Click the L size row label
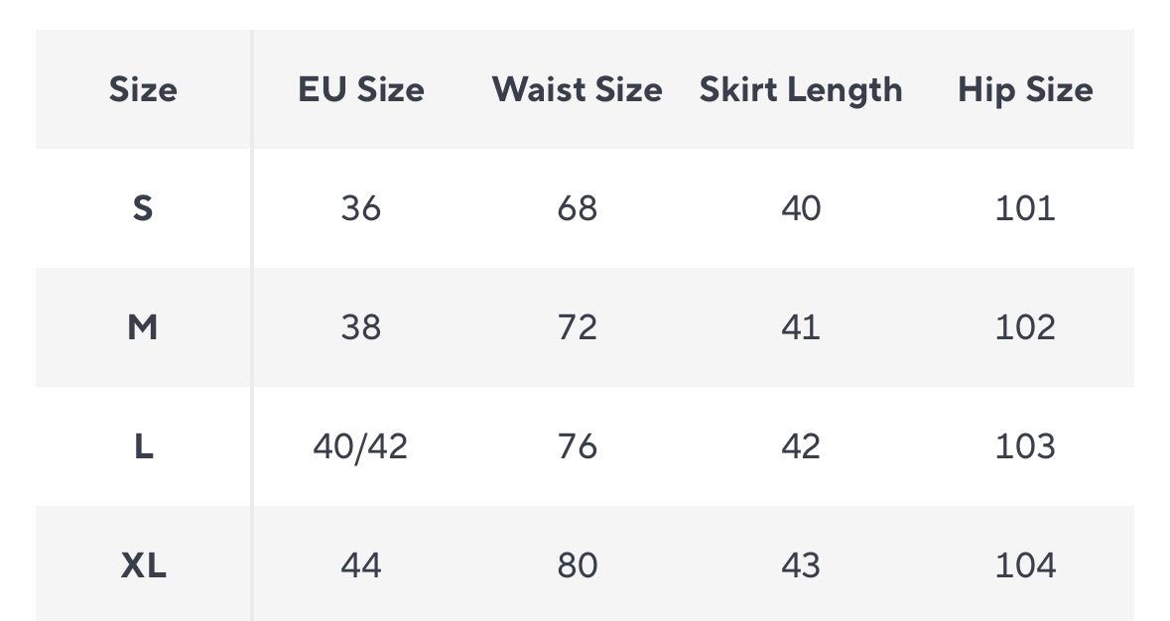The width and height of the screenshot is (1170, 621). pyautogui.click(x=143, y=446)
